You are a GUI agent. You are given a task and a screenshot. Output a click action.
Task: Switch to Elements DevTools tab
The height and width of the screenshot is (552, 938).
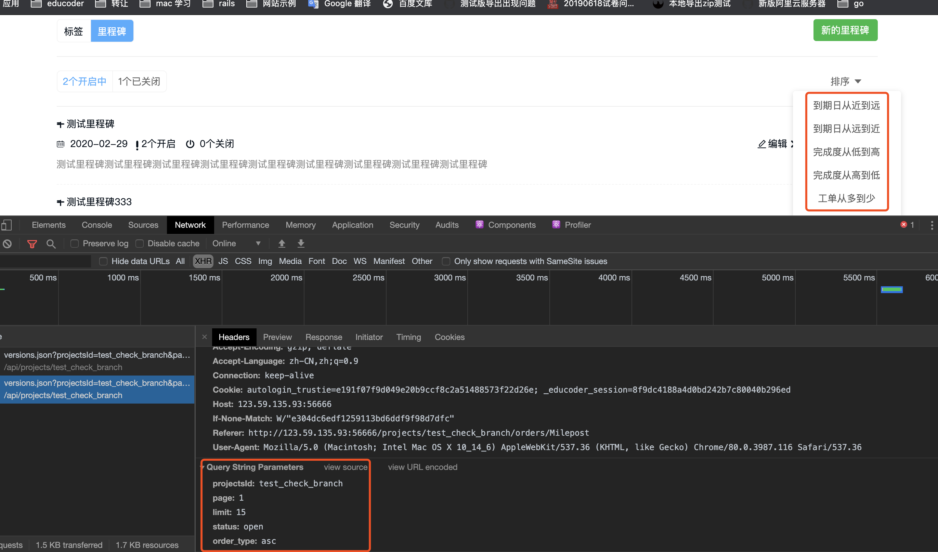click(49, 225)
